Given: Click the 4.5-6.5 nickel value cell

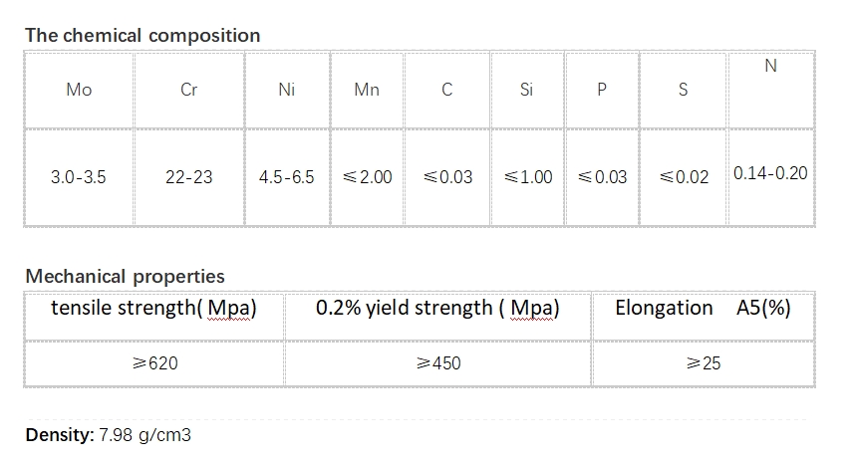Looking at the screenshot, I should coord(287,177).
